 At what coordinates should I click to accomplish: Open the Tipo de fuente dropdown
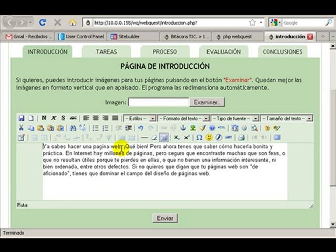click(x=235, y=118)
